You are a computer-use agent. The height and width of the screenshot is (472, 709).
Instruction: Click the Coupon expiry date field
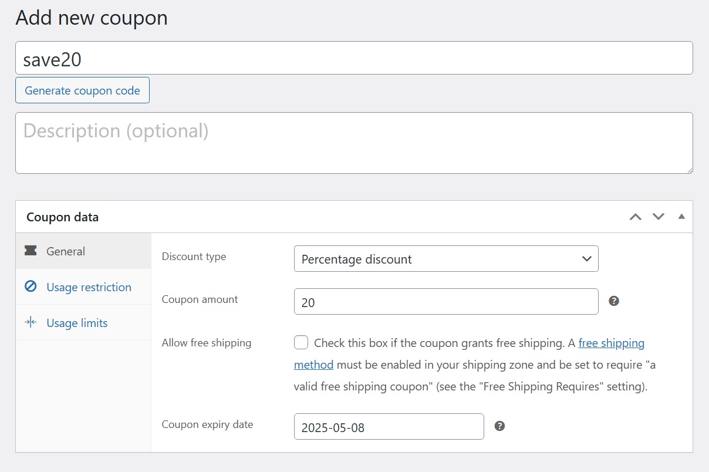click(x=389, y=427)
